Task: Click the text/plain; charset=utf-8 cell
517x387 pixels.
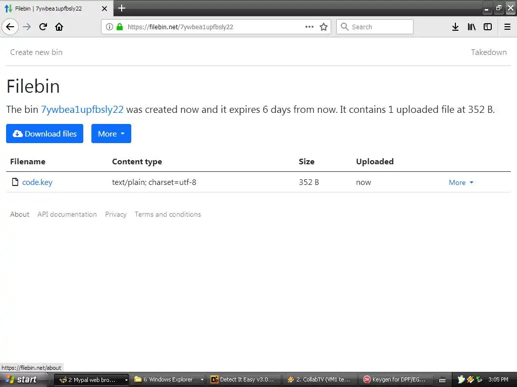Action: [x=154, y=182]
